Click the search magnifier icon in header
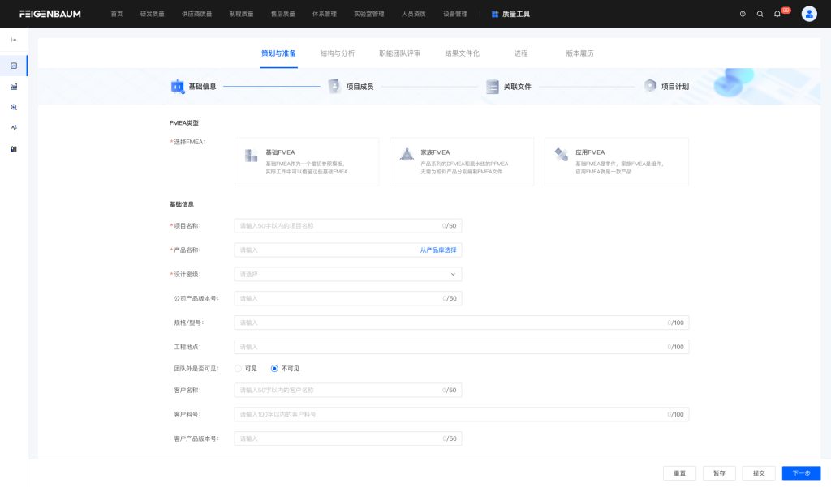Image resolution: width=831 pixels, height=487 pixels. click(760, 15)
